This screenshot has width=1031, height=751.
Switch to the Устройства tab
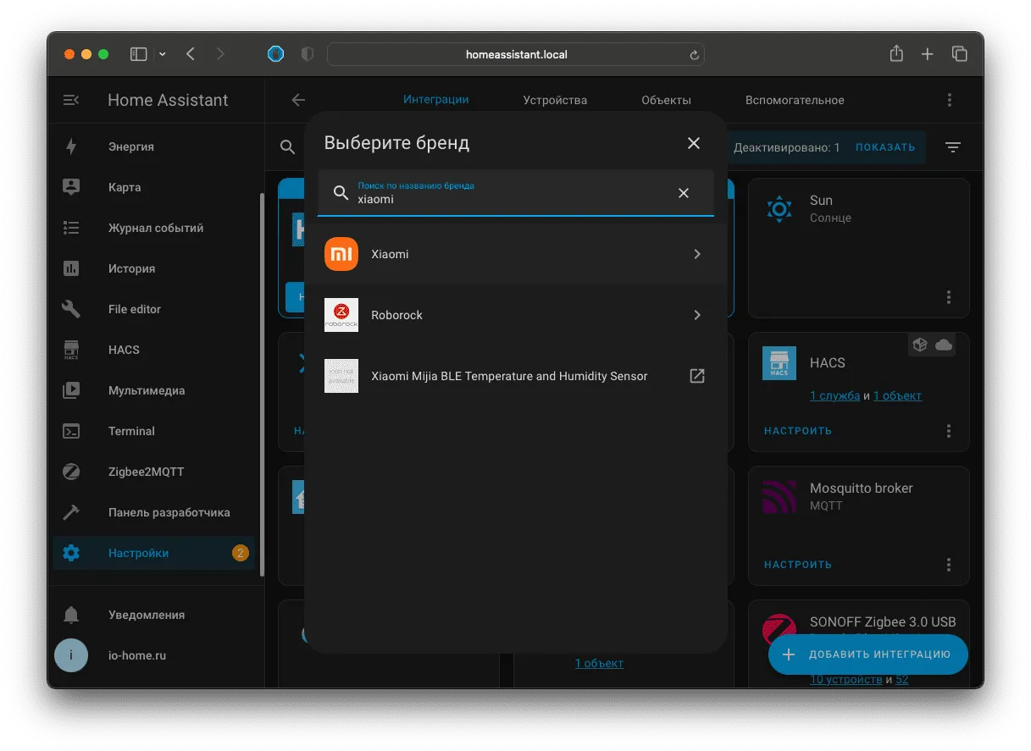[x=555, y=100]
